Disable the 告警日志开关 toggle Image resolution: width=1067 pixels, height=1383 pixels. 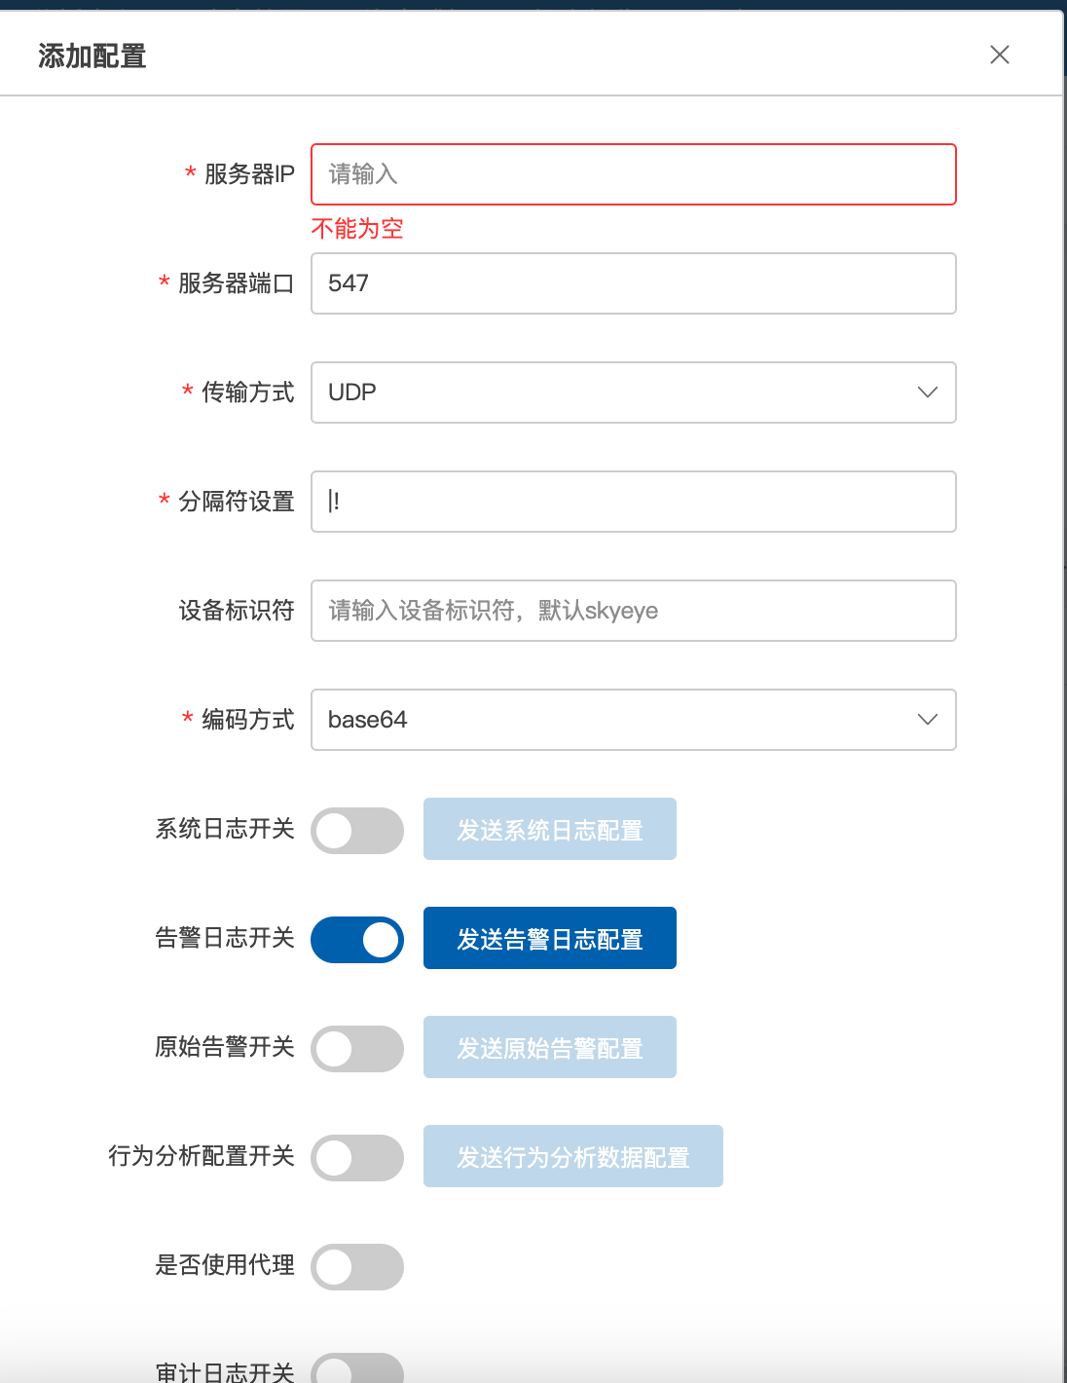pyautogui.click(x=357, y=940)
